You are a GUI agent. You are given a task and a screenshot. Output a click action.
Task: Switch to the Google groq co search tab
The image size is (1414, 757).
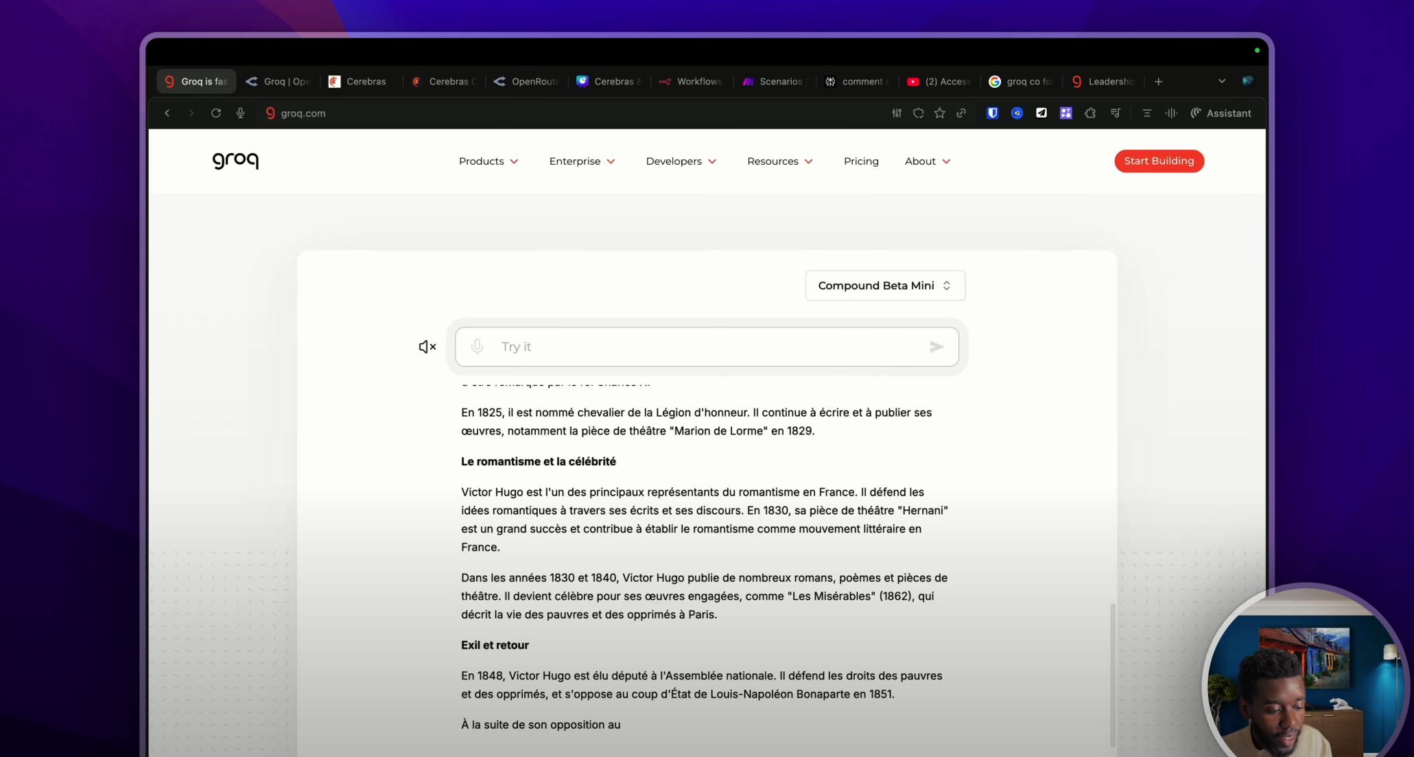pos(1021,81)
